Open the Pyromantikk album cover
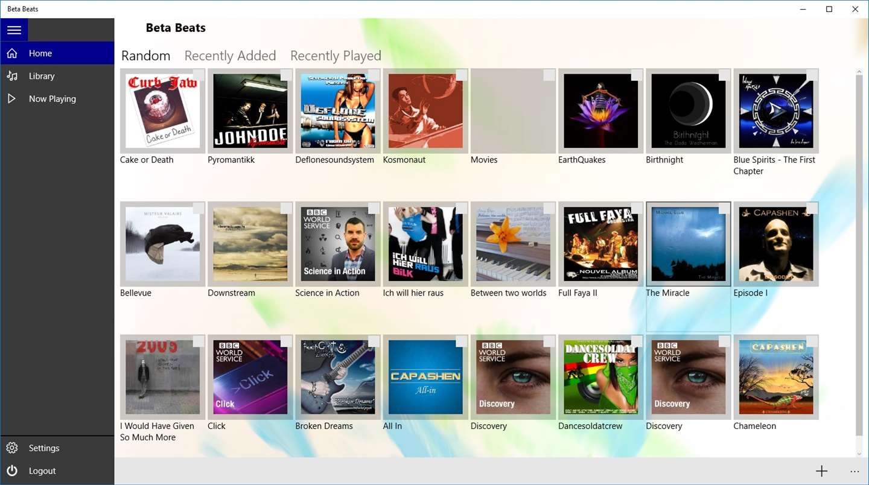 (x=250, y=111)
